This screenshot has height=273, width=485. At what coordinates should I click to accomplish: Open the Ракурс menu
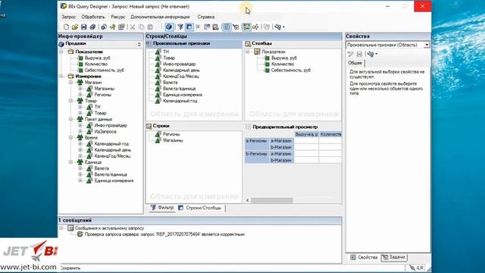pyautogui.click(x=118, y=17)
